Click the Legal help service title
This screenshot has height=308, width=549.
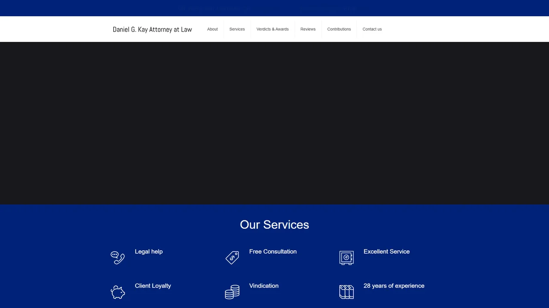click(x=149, y=252)
